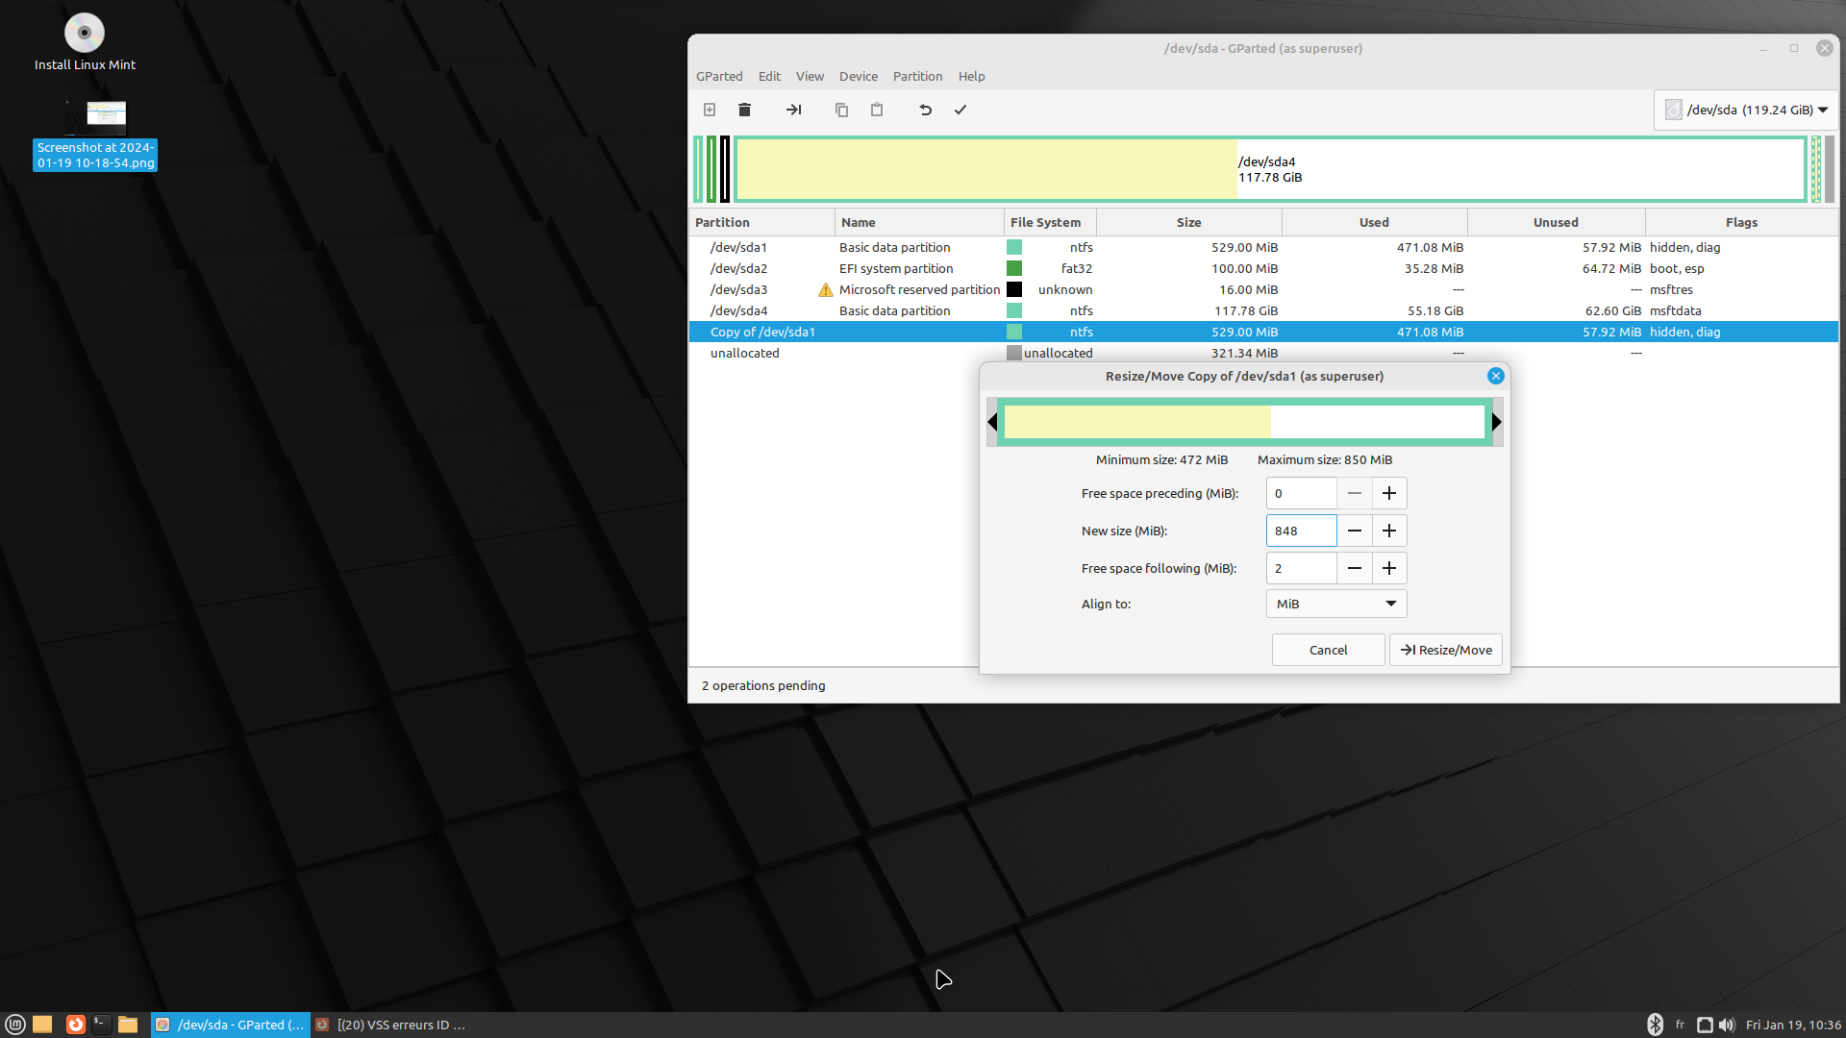Click the new partition toolbar icon
The image size is (1846, 1038).
(x=710, y=110)
